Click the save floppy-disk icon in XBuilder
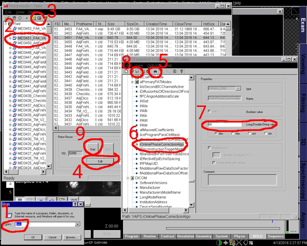307x246 pixels. 137,72
